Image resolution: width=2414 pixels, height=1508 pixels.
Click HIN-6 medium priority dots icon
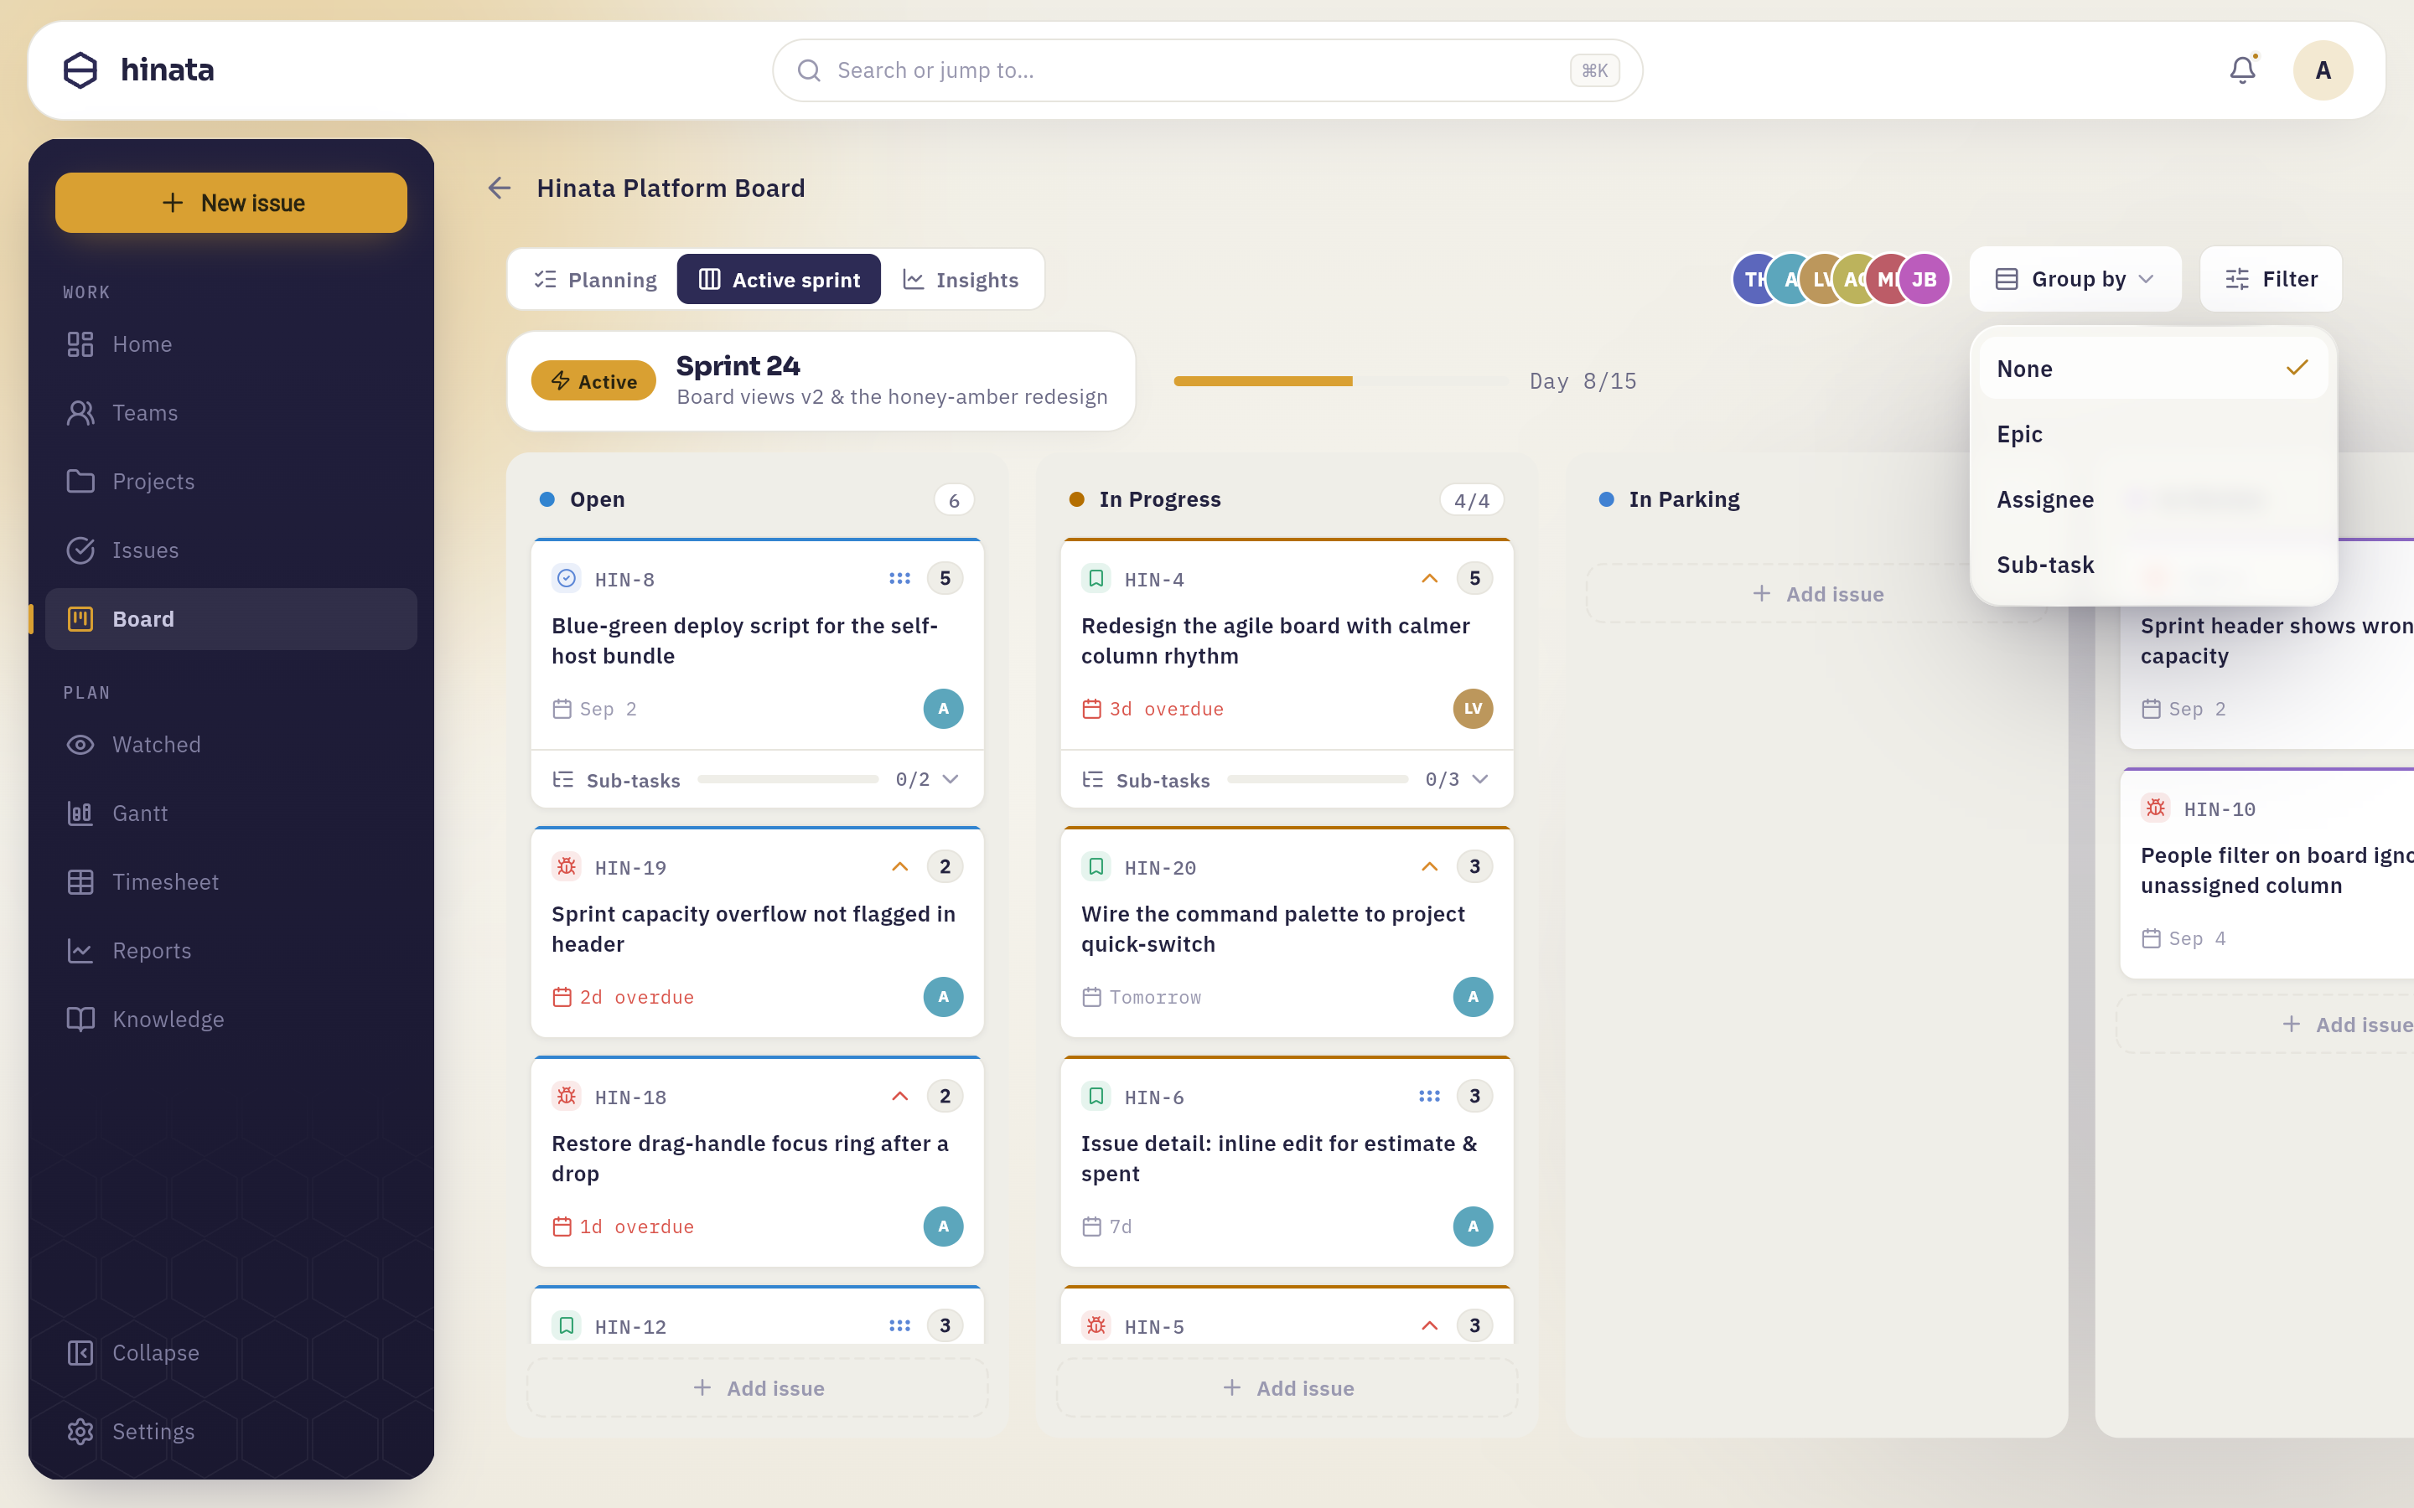[x=1429, y=1096]
